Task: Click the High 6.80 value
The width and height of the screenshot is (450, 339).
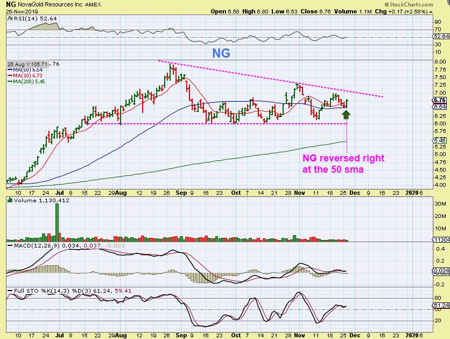Action: [255, 11]
